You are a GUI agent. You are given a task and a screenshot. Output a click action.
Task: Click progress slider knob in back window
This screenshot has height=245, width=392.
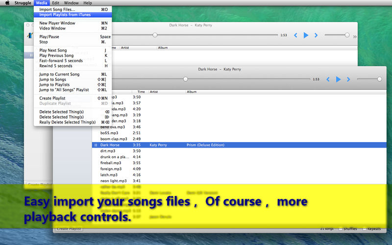click(x=155, y=35)
